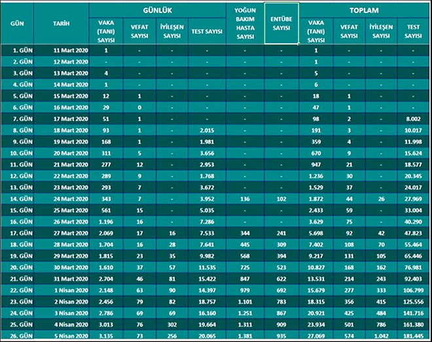The image size is (432, 342).
Task: Click daily test count 20.065 cell
Action: point(206,337)
